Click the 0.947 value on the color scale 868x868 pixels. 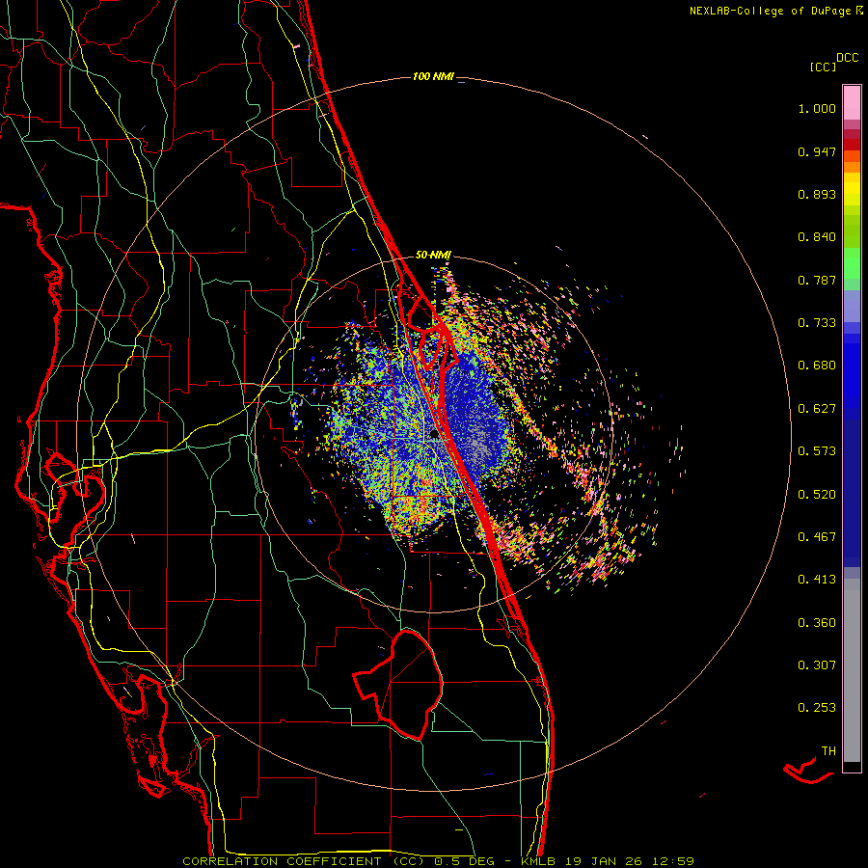(x=817, y=151)
